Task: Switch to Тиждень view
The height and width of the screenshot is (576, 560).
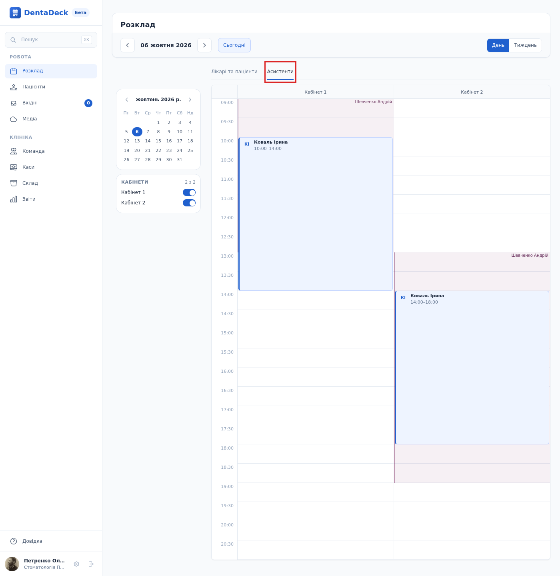Action: 525,45
